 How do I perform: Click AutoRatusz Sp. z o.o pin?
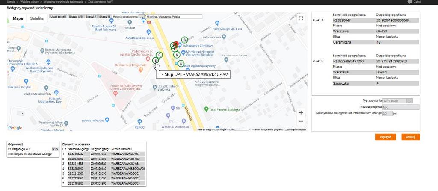pos(148,32)
